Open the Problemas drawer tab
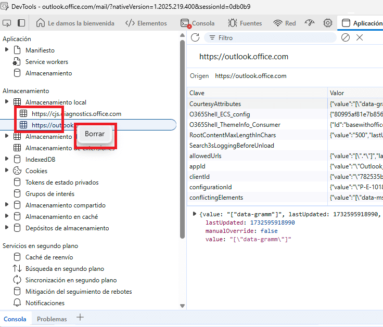The width and height of the screenshot is (383, 327). click(x=52, y=319)
